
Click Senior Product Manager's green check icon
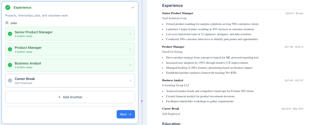pyautogui.click(x=10, y=34)
